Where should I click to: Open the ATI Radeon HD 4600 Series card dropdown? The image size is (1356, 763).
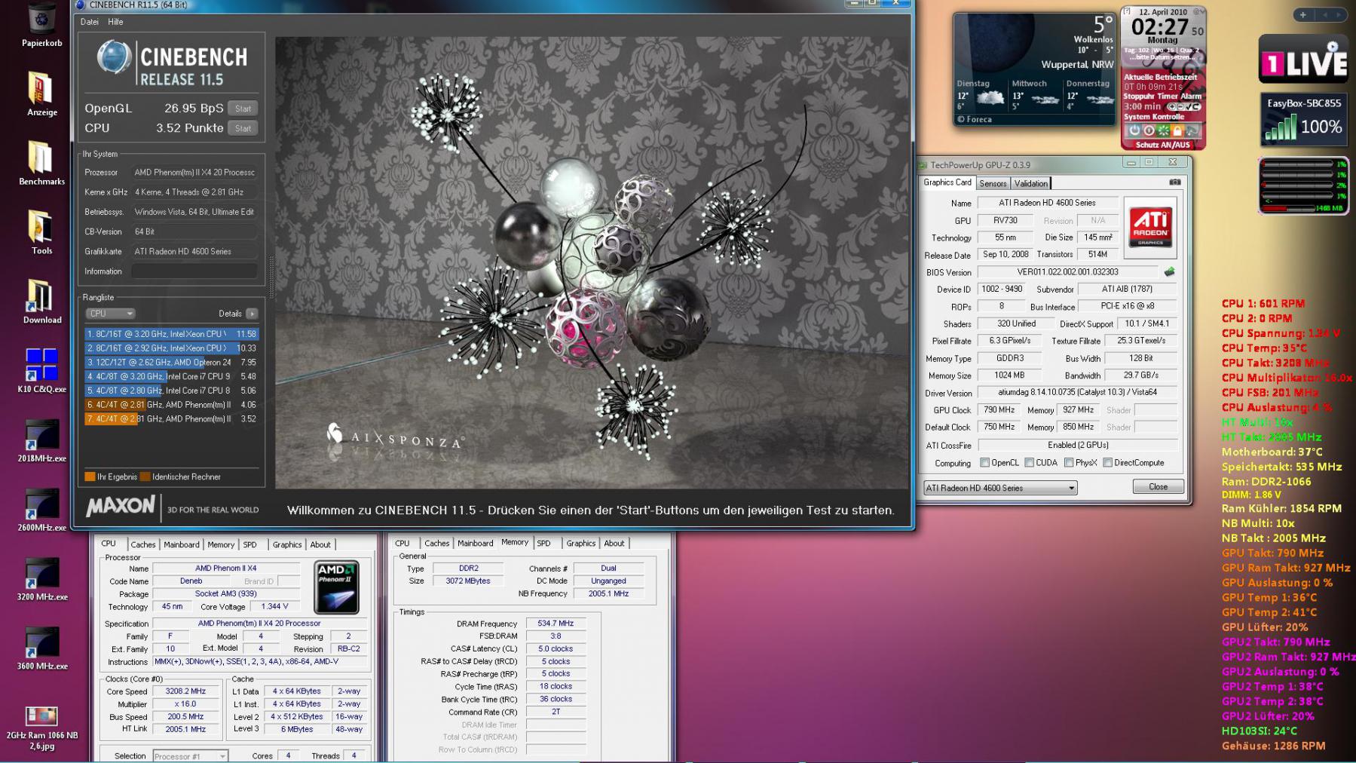pyautogui.click(x=1000, y=488)
